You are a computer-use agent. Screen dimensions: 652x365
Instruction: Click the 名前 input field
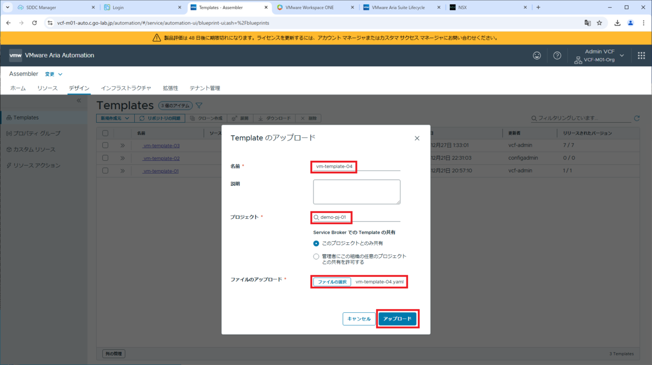[356, 166]
